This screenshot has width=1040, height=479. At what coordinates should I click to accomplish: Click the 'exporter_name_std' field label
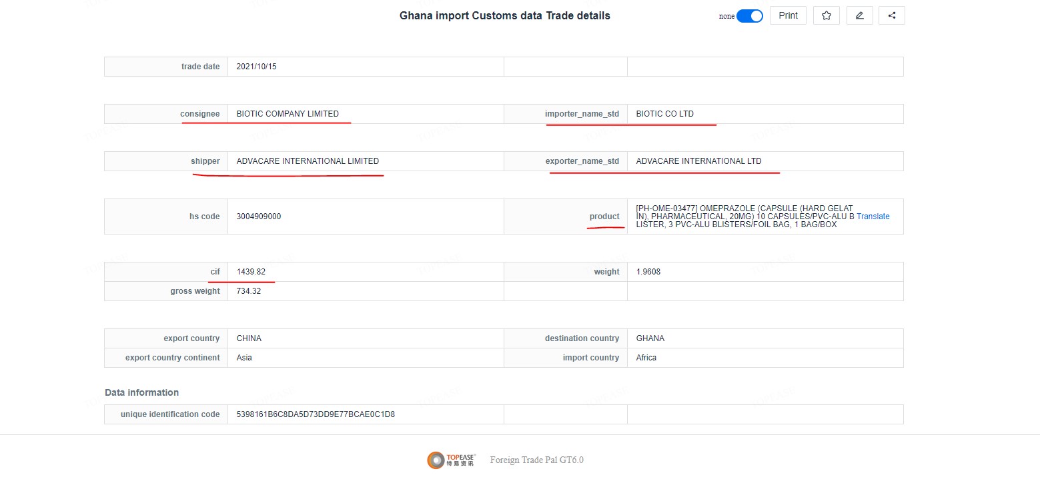pos(582,161)
